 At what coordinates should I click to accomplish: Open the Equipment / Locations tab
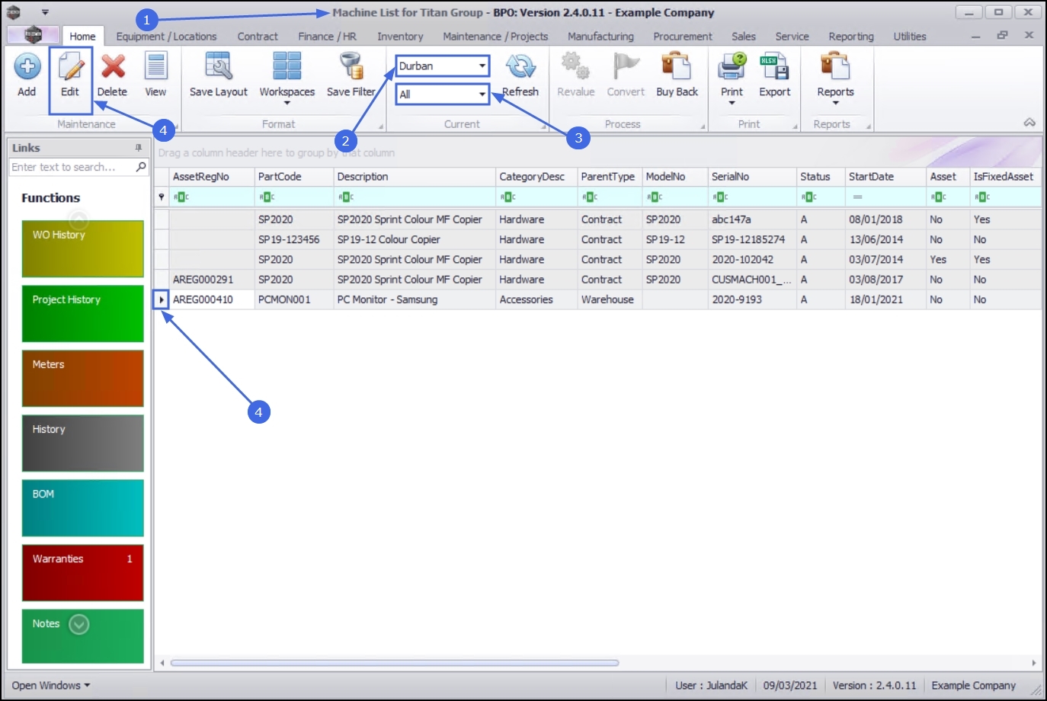[x=166, y=36]
